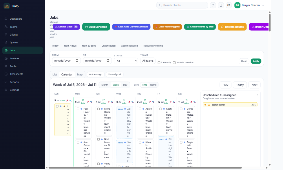Select the Today quick filter
Viewport: 283px width, 170px height.
tap(55, 46)
